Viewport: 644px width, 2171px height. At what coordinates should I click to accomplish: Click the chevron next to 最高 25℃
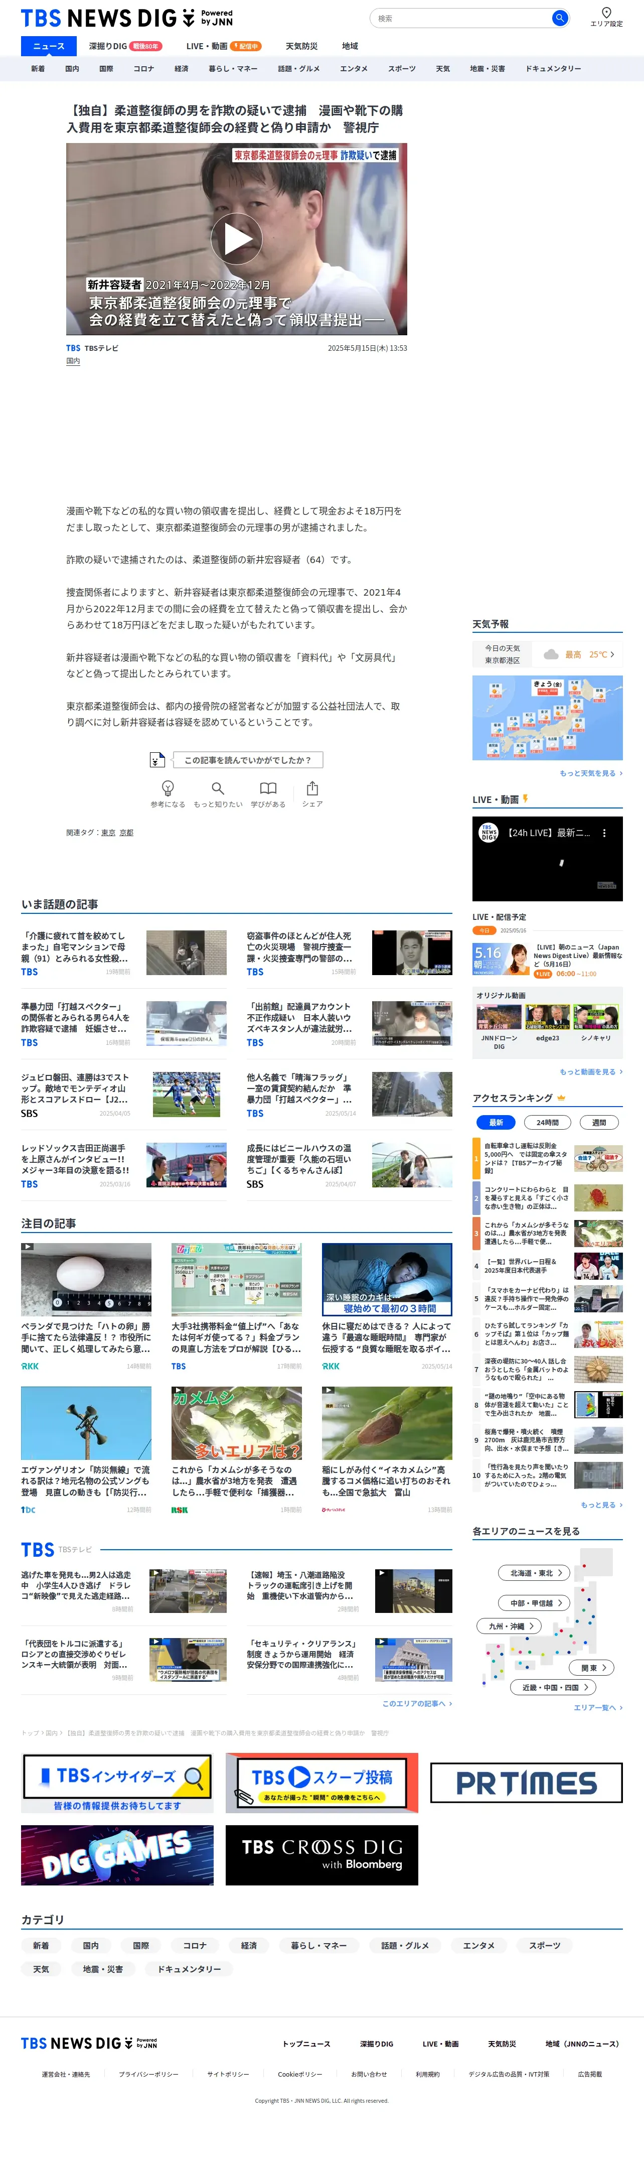click(x=613, y=654)
